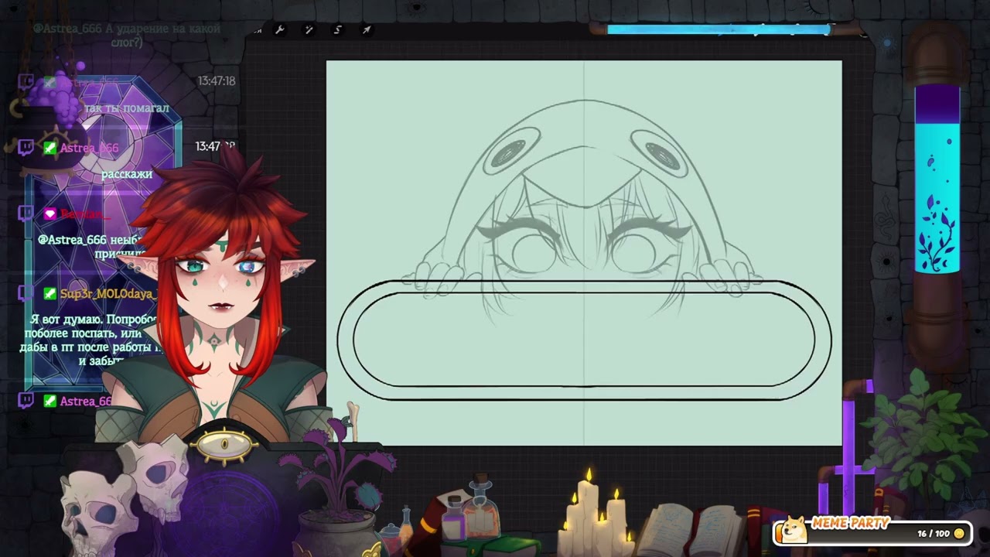The width and height of the screenshot is (990, 557).
Task: Click username Sup3r_MOLOdaya in chat
Action: 109,294
